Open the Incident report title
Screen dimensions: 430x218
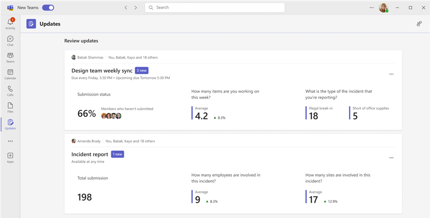pyautogui.click(x=90, y=154)
